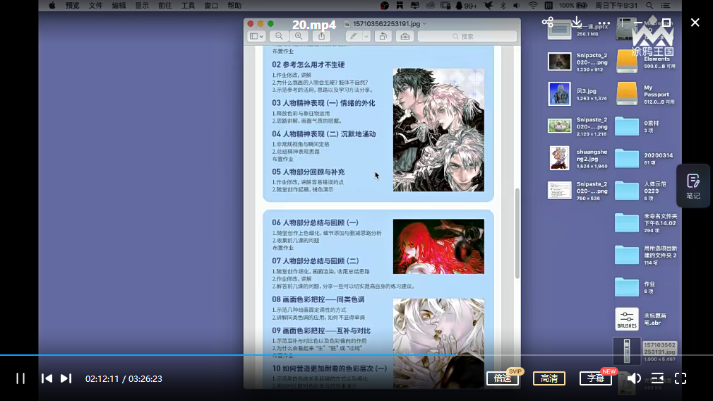
Task: Open the 字幕 subtitle settings
Action: (x=596, y=378)
